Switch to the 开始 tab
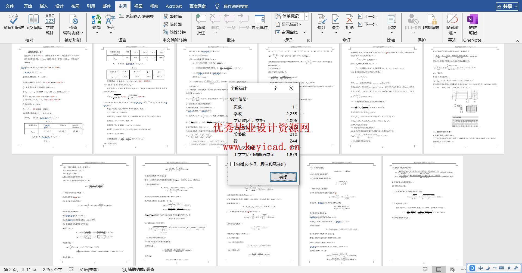 (x=28, y=6)
